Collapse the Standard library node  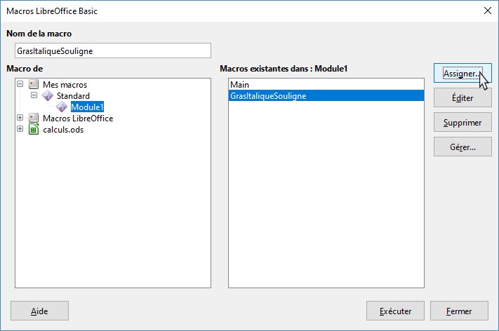pos(33,95)
